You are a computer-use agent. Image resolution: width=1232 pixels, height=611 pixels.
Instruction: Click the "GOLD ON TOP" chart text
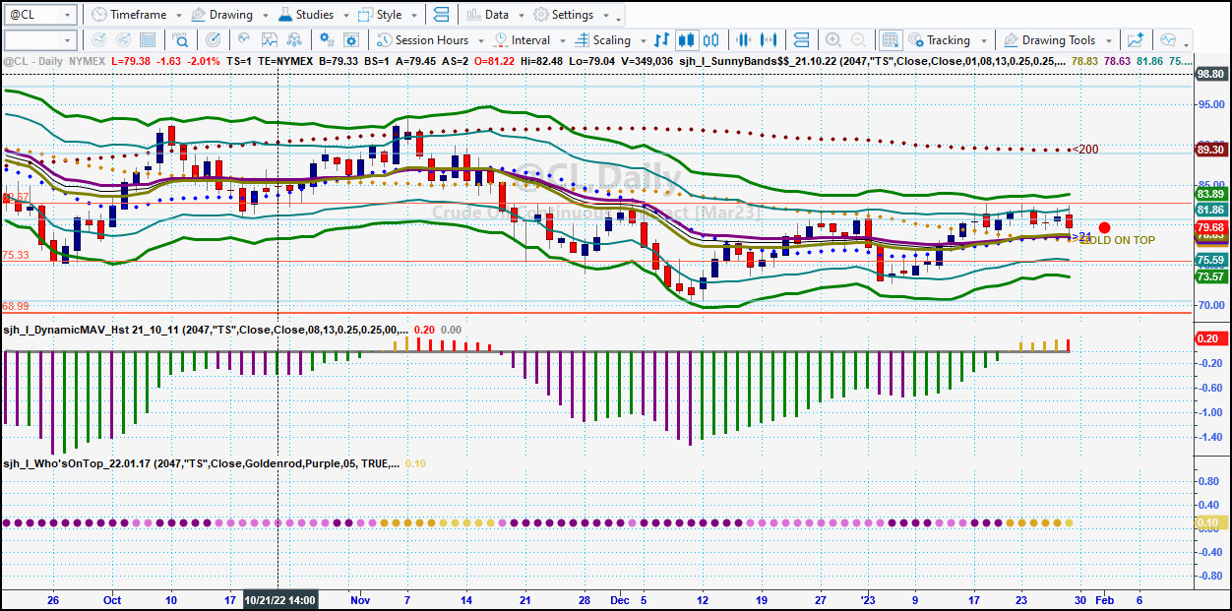[x=1117, y=240]
